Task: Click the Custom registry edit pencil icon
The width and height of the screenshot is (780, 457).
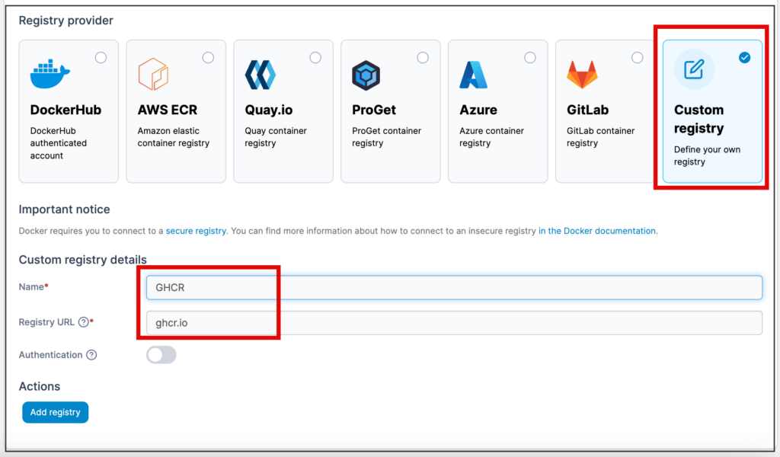Action: click(694, 69)
